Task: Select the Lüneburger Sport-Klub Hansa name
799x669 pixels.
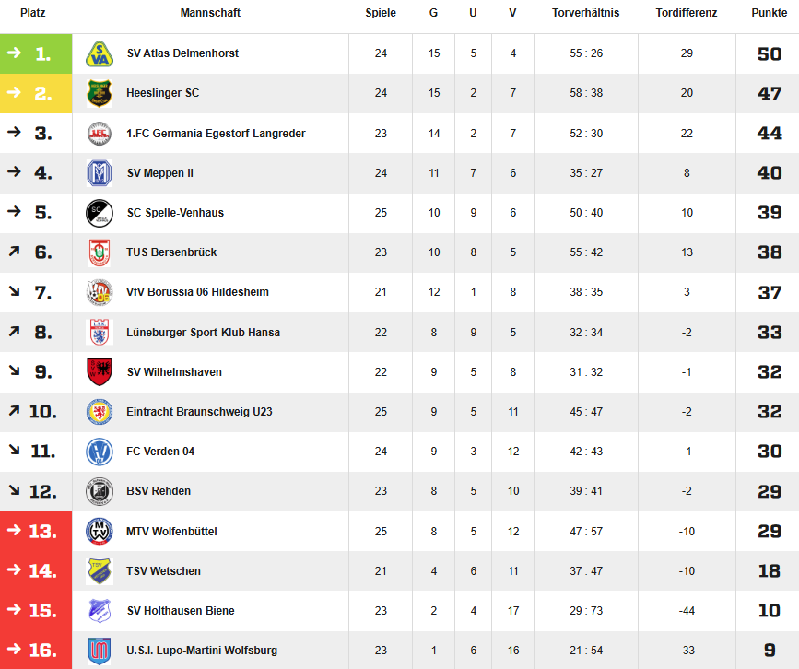Action: point(203,333)
